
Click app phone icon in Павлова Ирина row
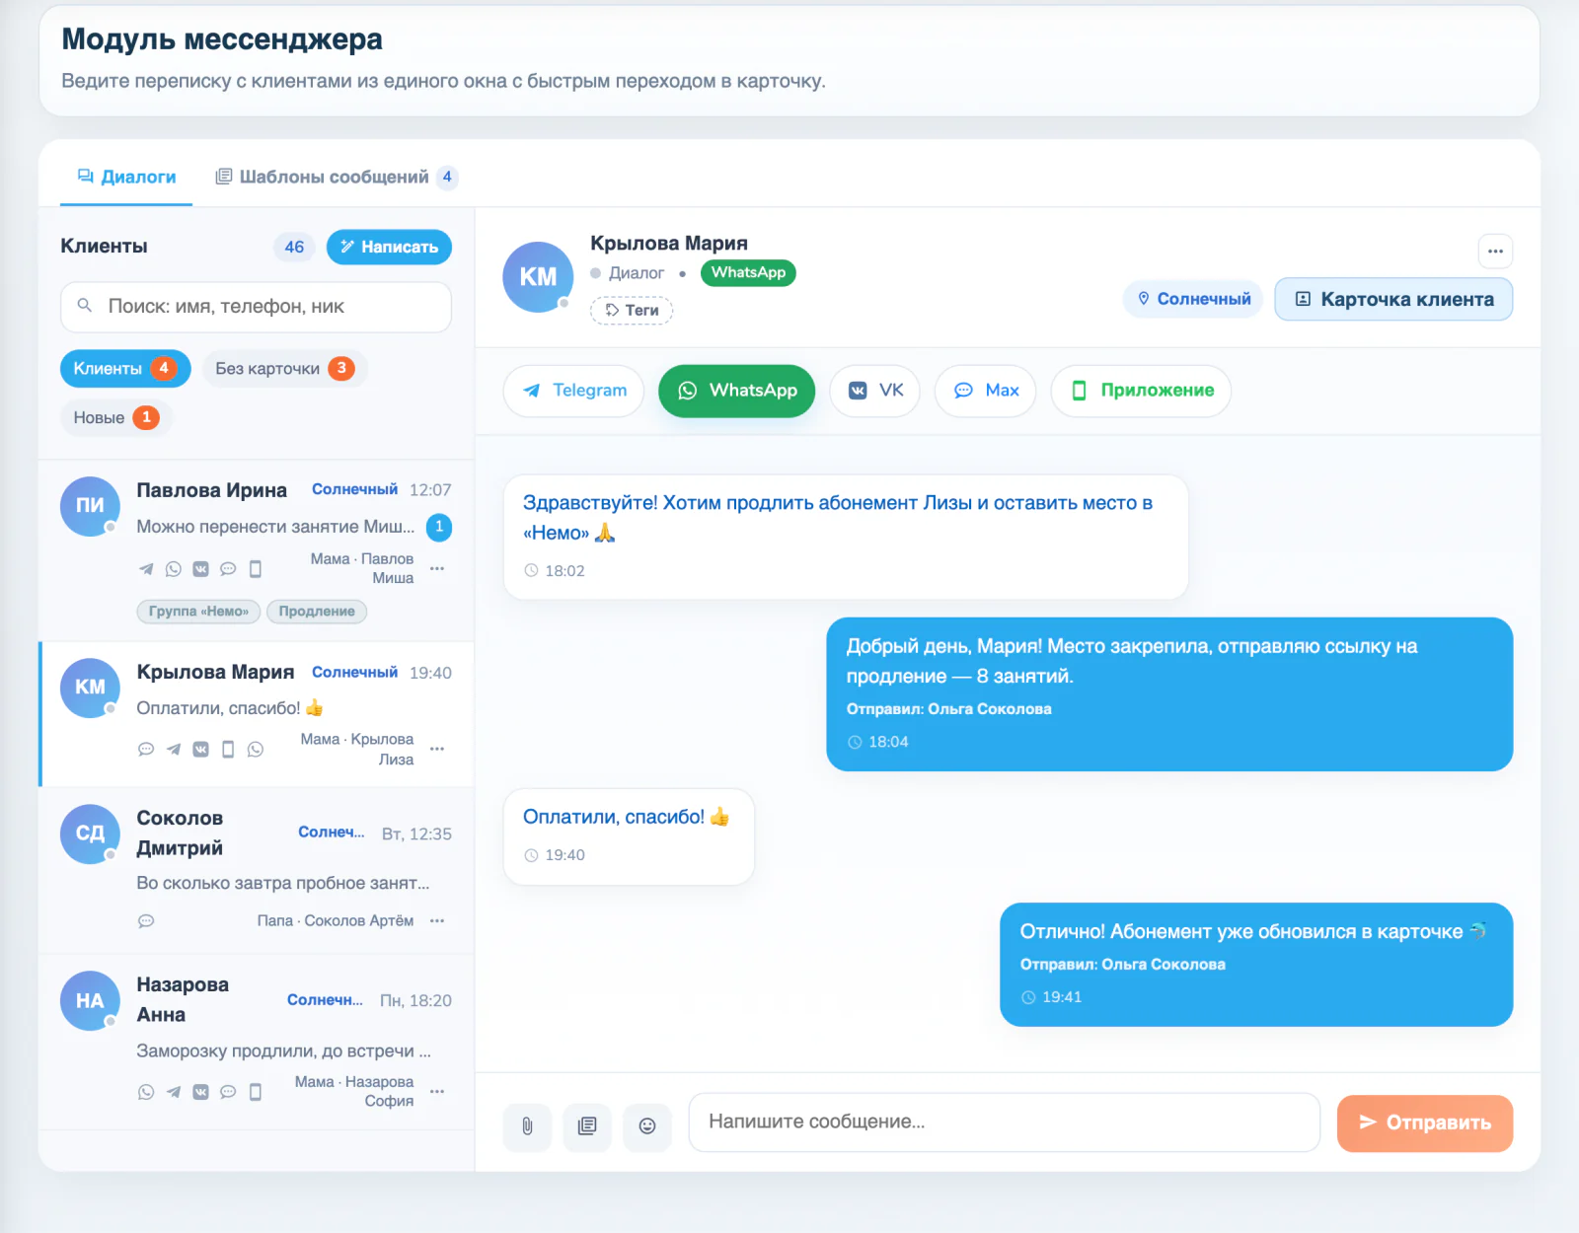tap(256, 569)
